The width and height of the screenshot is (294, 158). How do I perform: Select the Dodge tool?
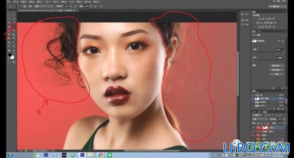[x=14, y=38]
